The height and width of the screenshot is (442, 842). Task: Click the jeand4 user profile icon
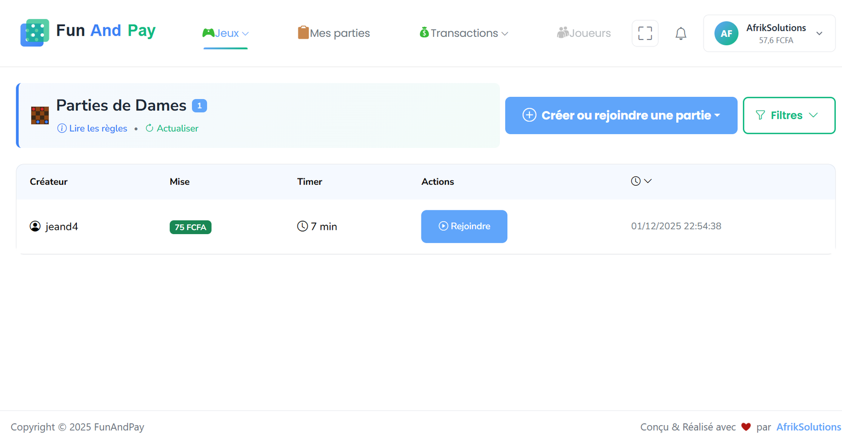[35, 226]
